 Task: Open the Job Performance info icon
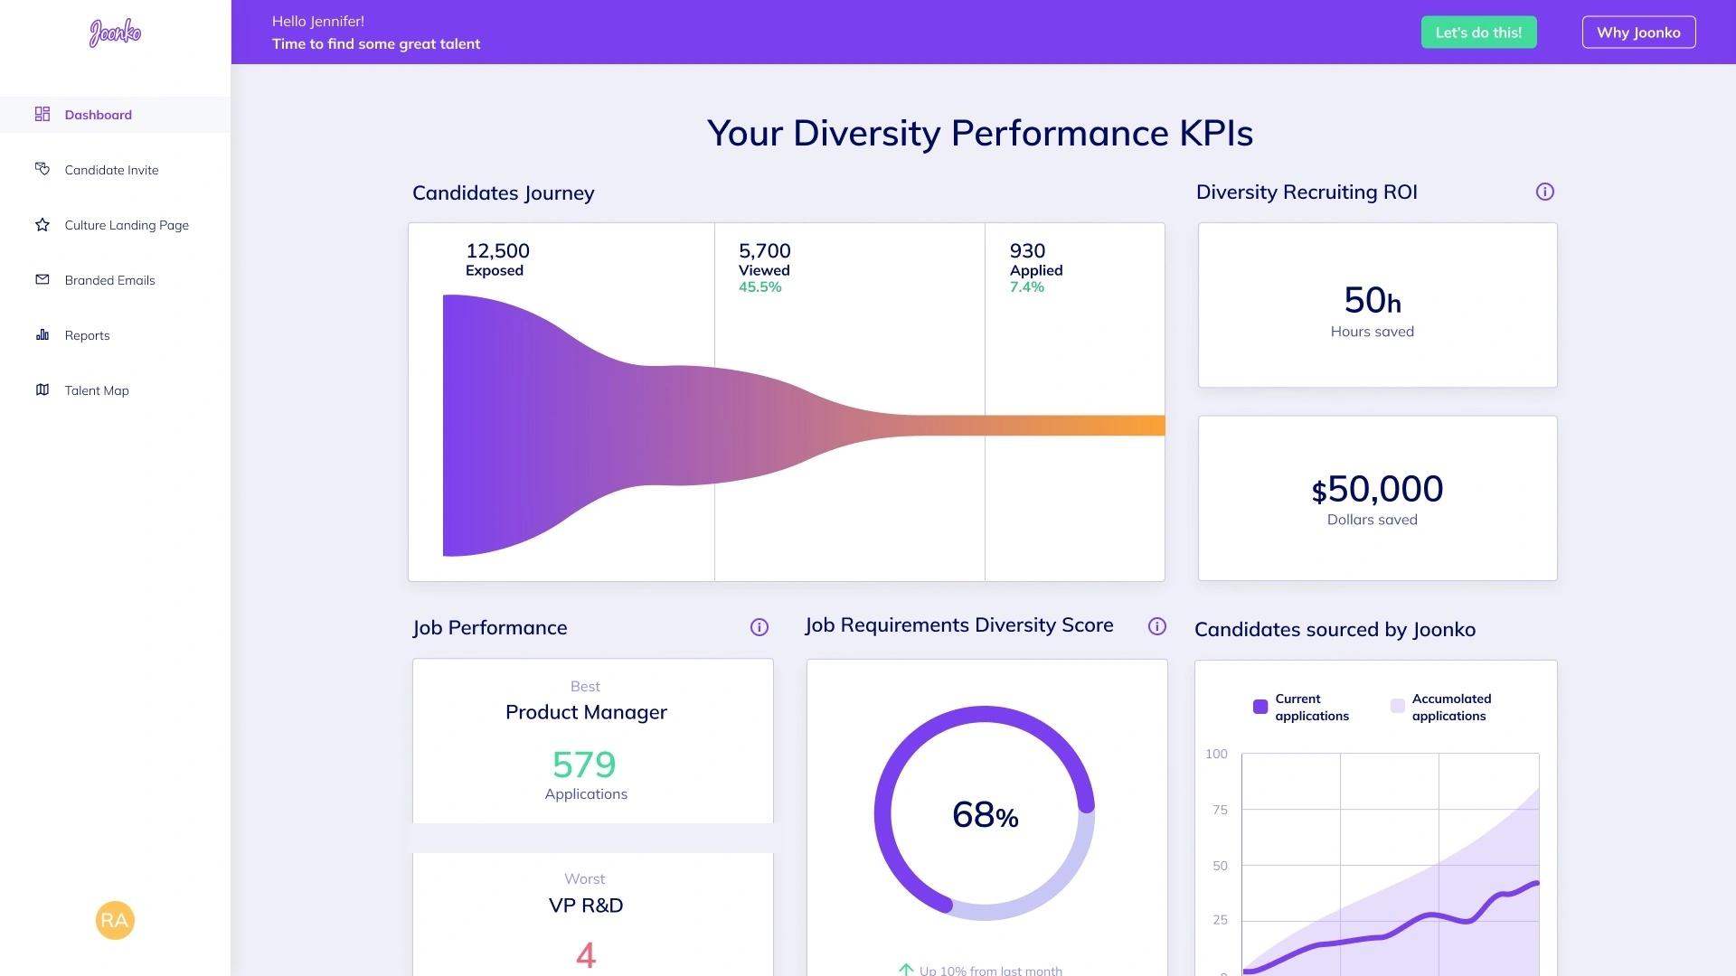coord(759,627)
